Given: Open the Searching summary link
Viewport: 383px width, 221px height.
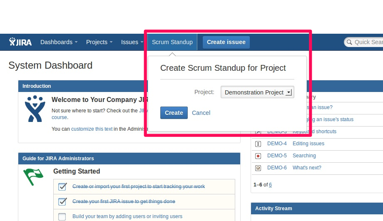Looking at the screenshot, I should click(x=304, y=156).
